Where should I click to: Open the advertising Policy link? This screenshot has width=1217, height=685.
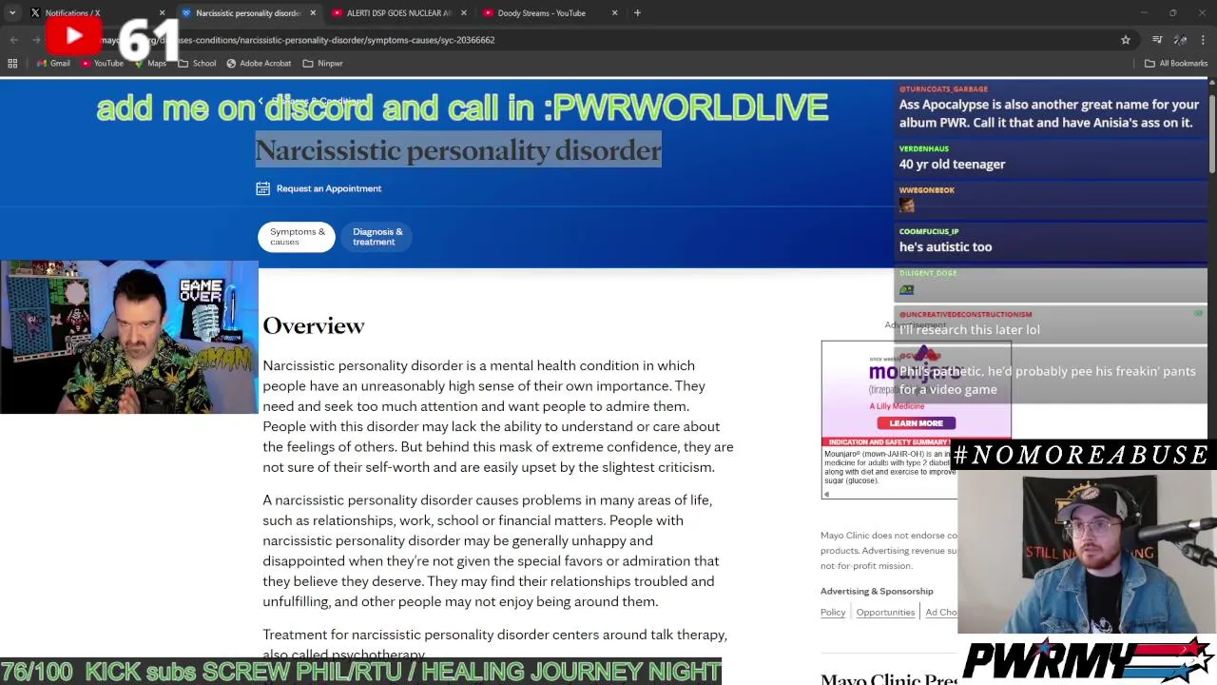(833, 613)
